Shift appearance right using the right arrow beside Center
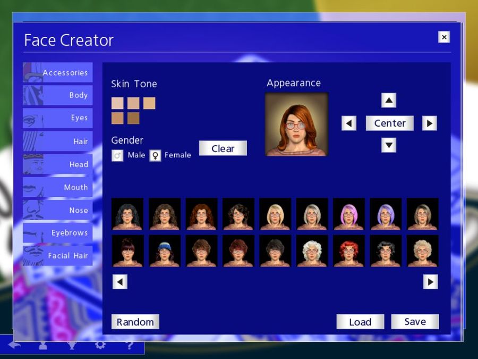478x359 pixels. (x=430, y=123)
